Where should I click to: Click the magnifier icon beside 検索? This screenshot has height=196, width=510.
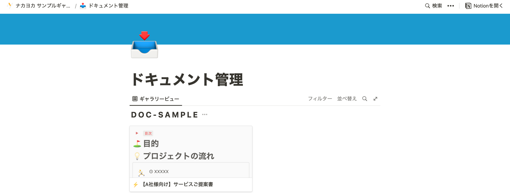(427, 6)
